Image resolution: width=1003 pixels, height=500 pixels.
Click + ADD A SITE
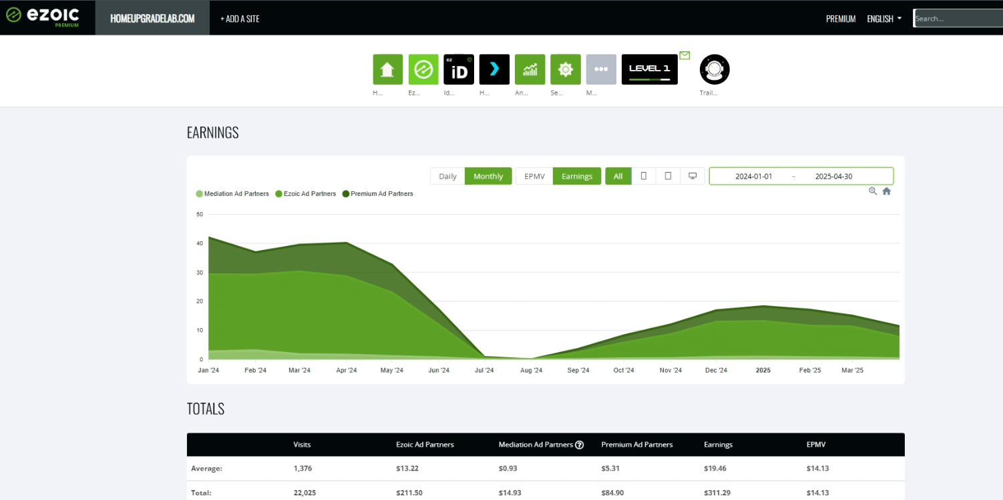(x=240, y=19)
